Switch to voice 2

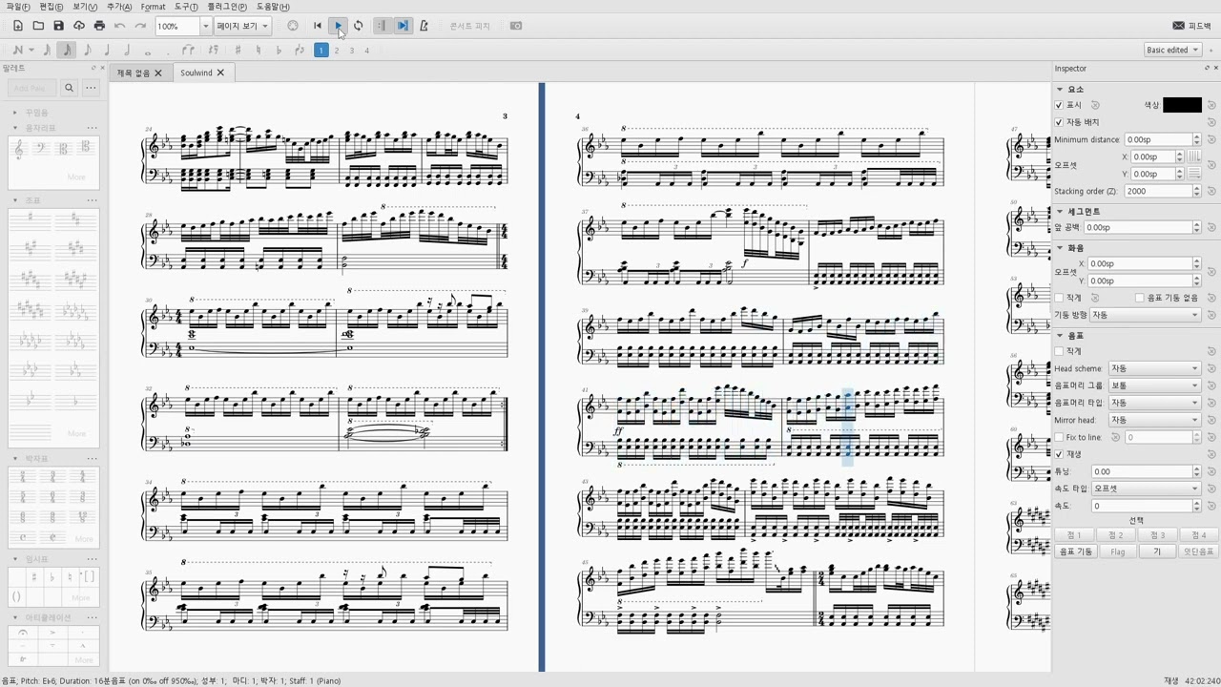tap(337, 50)
